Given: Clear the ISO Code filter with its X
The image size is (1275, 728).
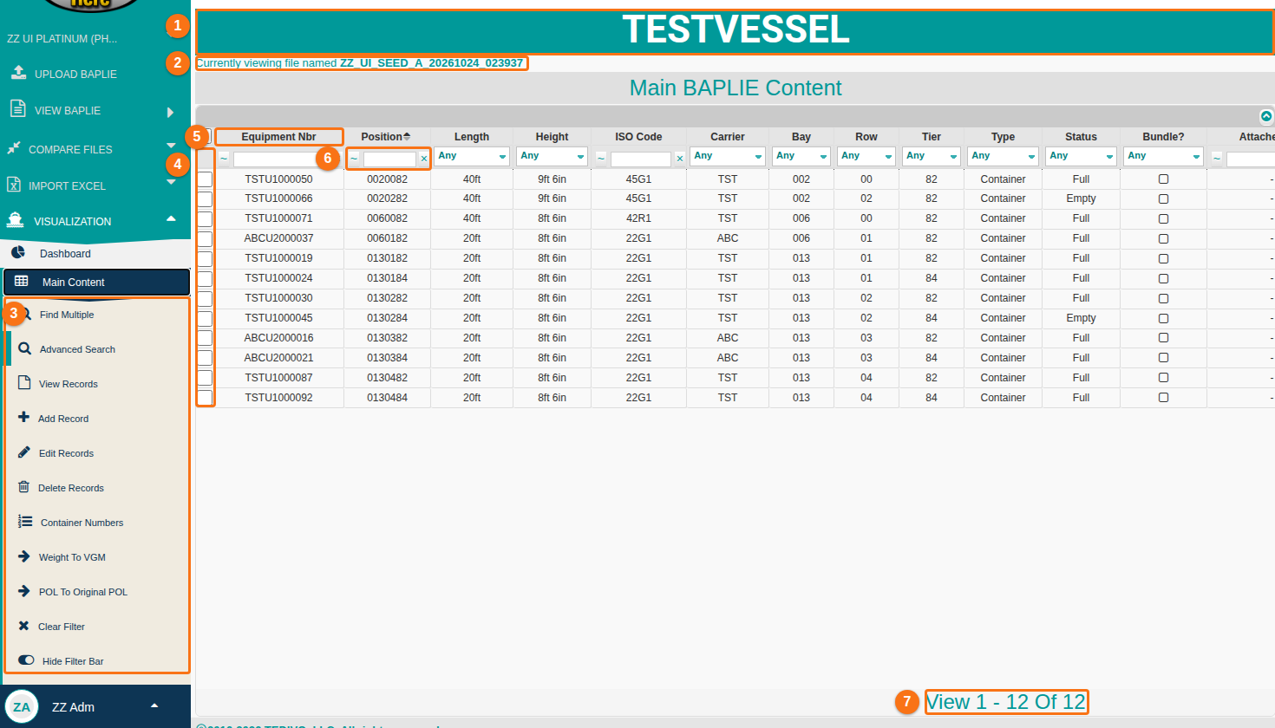Looking at the screenshot, I should coord(680,159).
